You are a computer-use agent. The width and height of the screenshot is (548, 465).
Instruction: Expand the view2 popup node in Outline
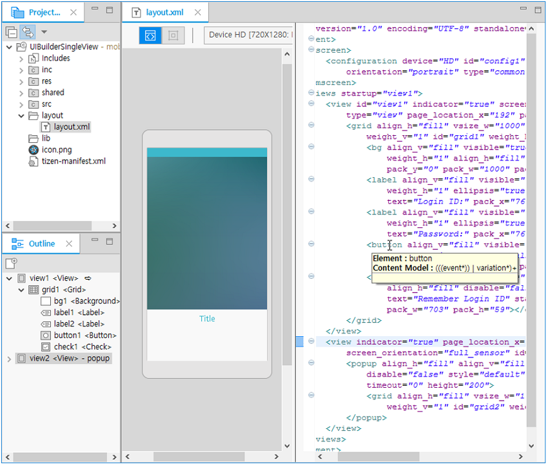(x=9, y=358)
